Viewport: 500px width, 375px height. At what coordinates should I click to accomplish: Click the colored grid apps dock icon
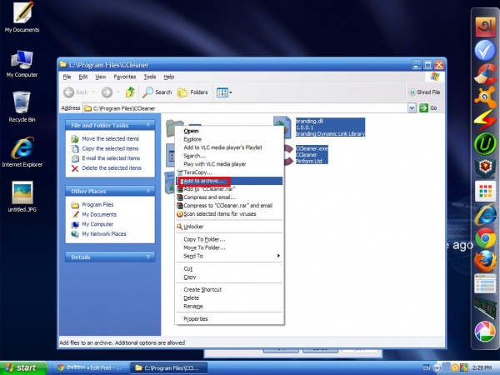485,191
